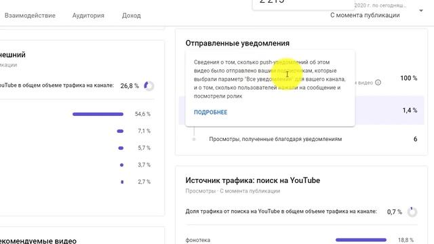Switch to the Аудитория tab

(x=88, y=16)
